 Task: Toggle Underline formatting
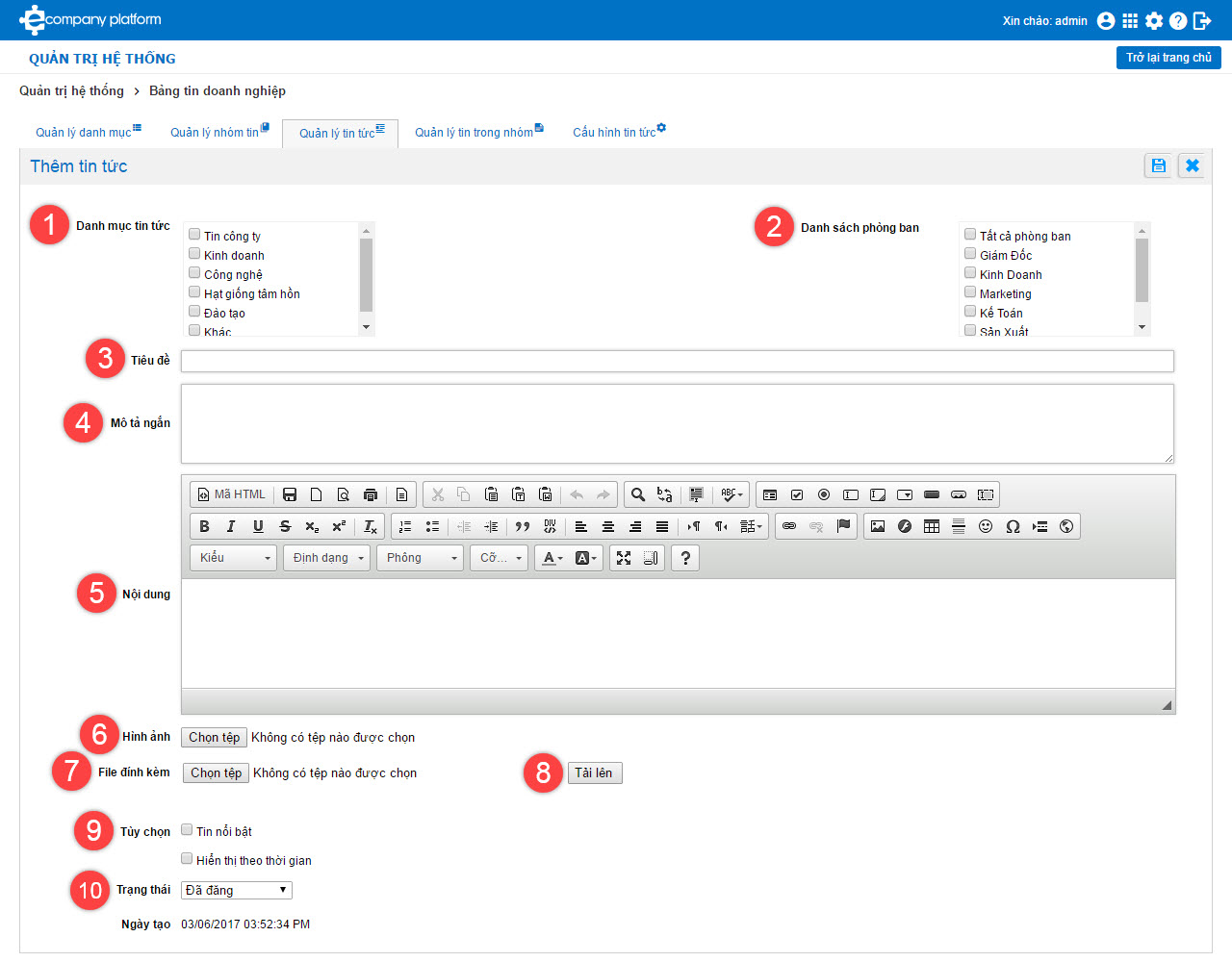(258, 526)
